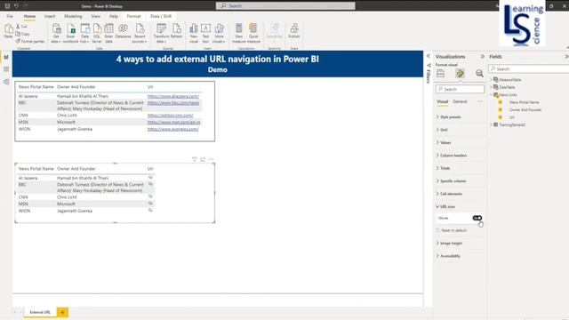Expand the Specific column section
The width and height of the screenshot is (569, 320).
pyautogui.click(x=451, y=180)
